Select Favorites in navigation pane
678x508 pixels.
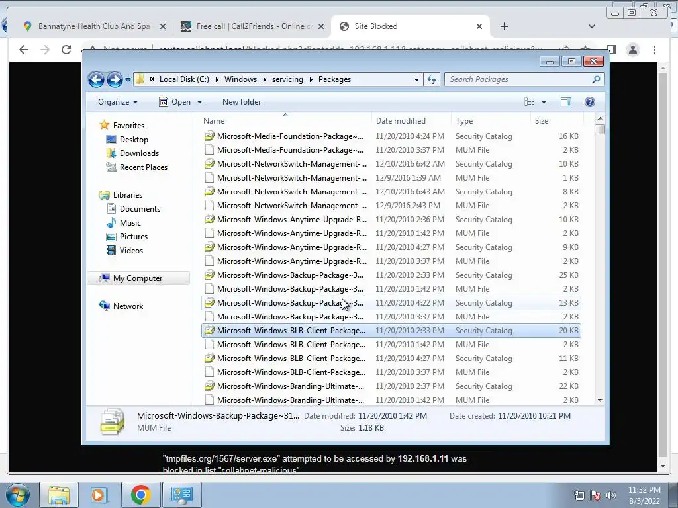click(x=128, y=126)
